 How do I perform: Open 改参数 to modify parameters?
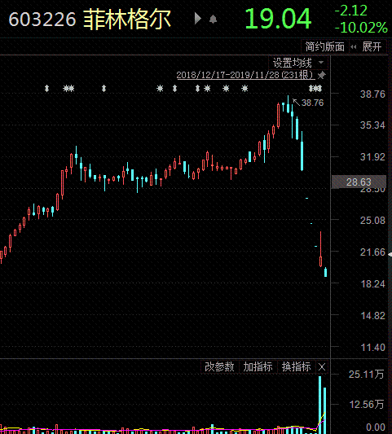tap(219, 367)
